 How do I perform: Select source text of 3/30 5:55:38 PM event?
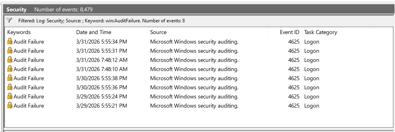click(x=194, y=78)
